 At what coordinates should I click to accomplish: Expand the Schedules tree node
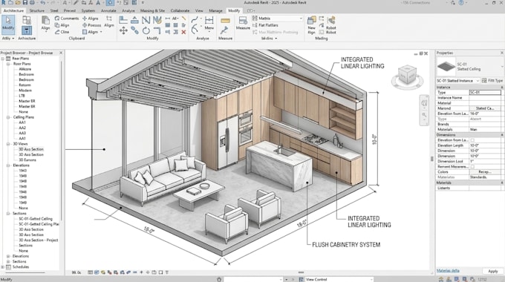[3, 267]
